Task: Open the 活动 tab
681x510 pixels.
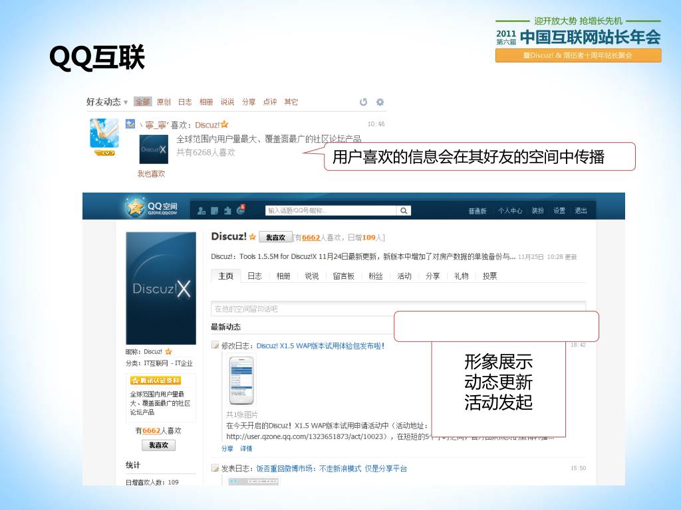Action: [x=404, y=276]
